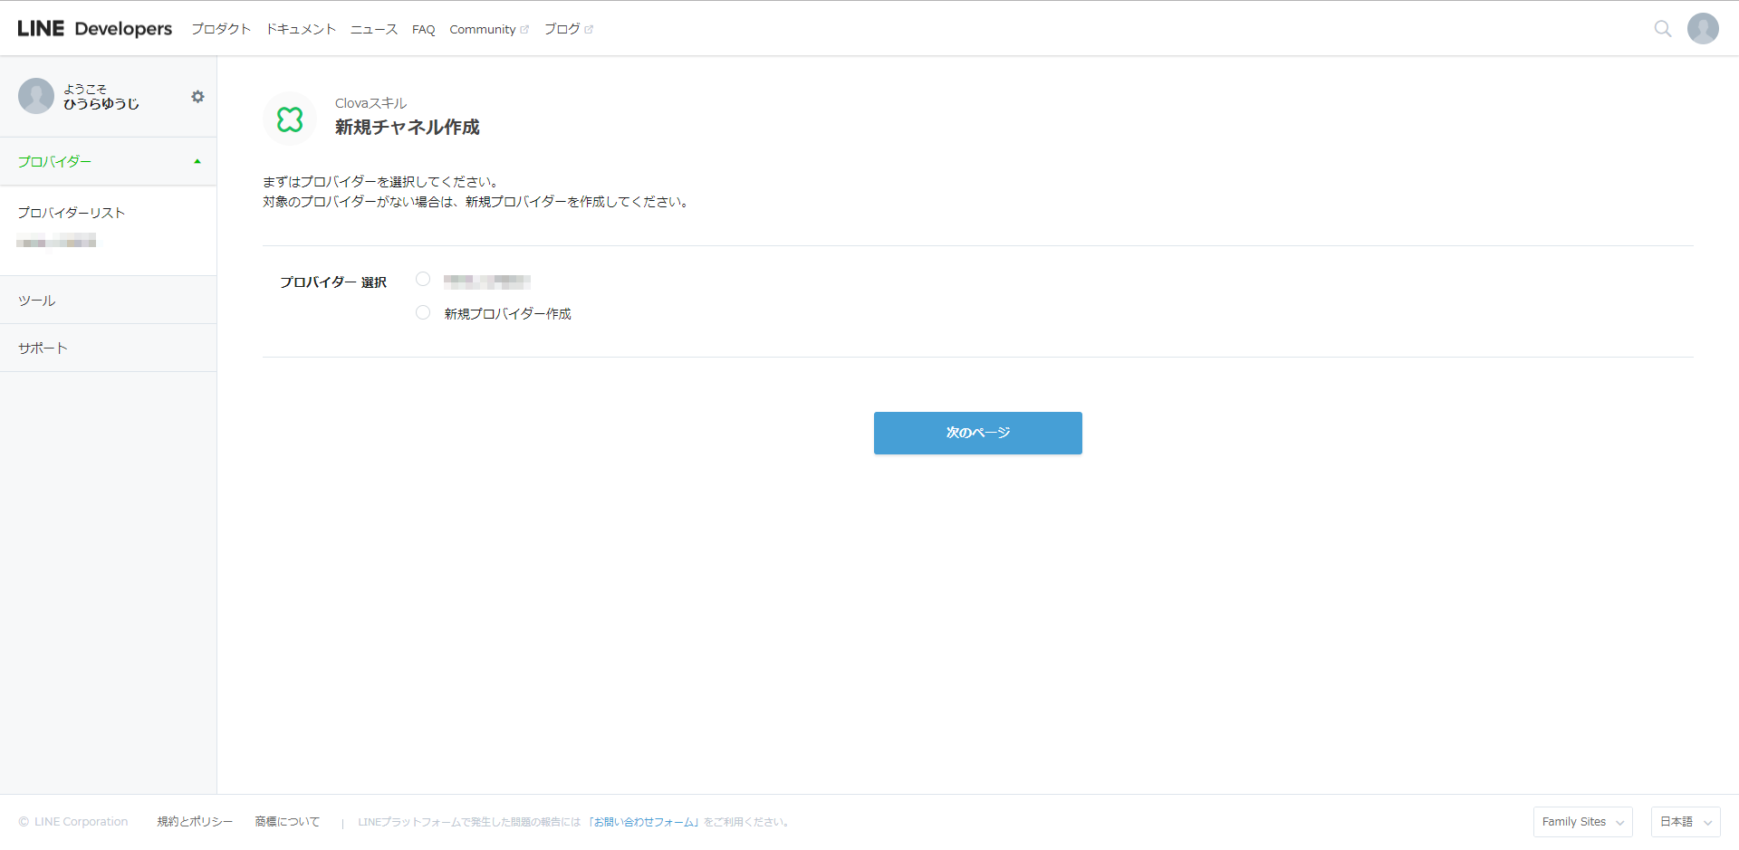Screen dimensions: 1739x850
Task: Go to ニュース in top navigation
Action: pos(374,29)
